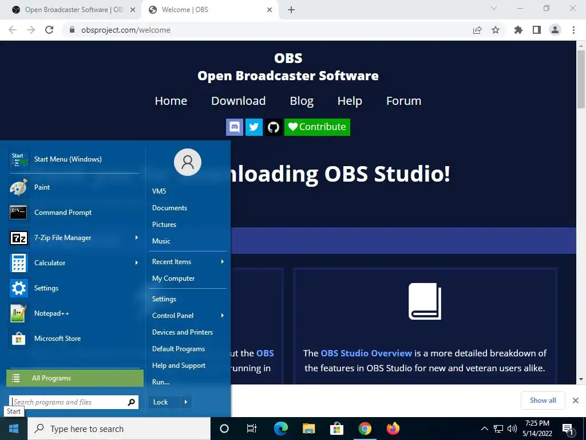Click the Chrome address bar URL

(126, 30)
